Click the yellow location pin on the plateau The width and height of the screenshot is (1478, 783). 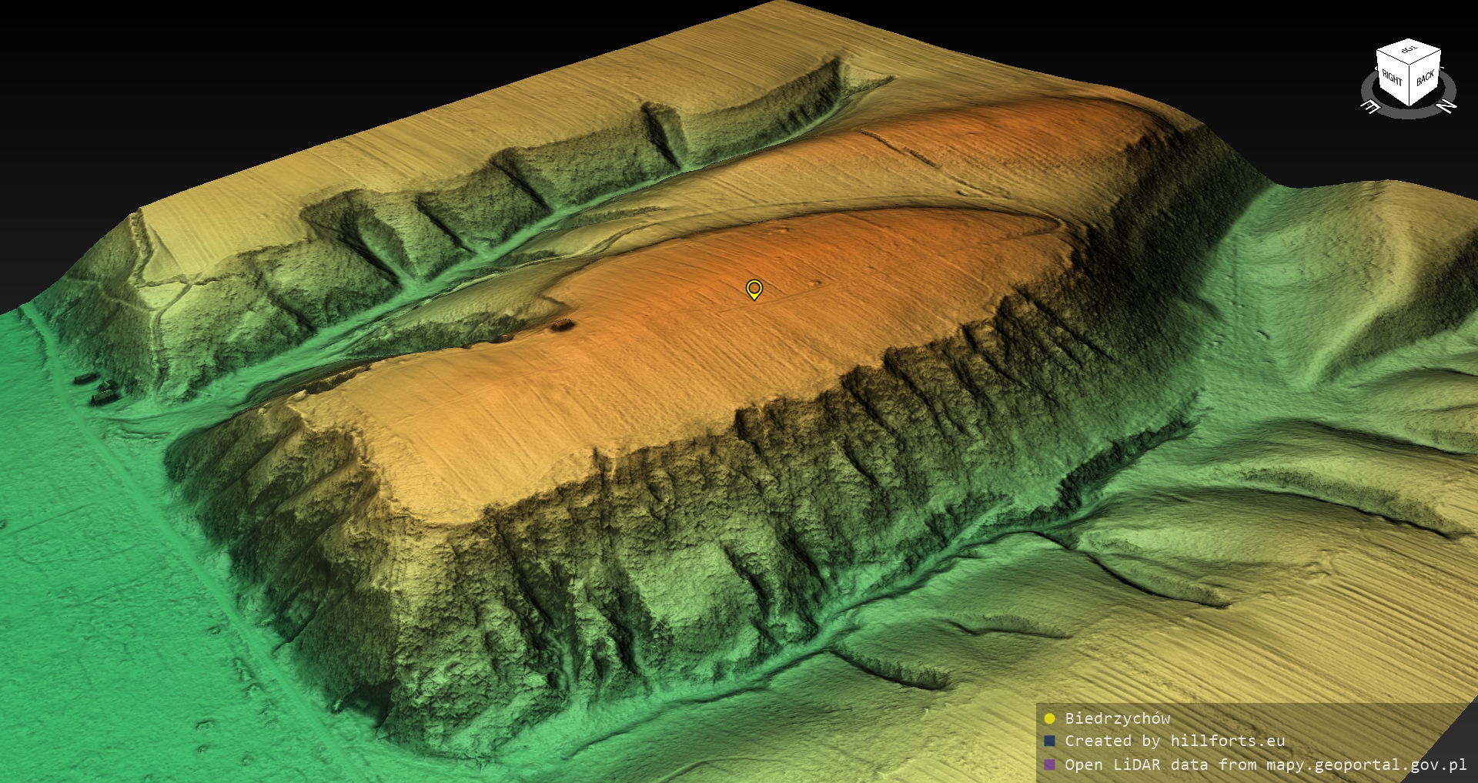pyautogui.click(x=754, y=289)
